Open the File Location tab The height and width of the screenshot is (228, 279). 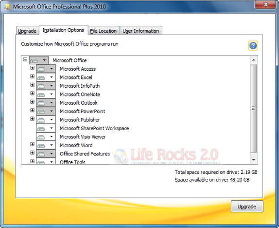point(104,31)
